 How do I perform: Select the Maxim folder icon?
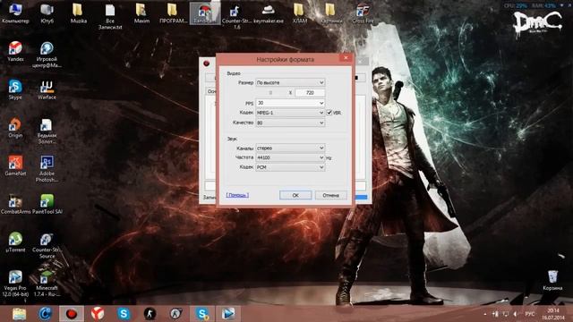tap(141, 13)
